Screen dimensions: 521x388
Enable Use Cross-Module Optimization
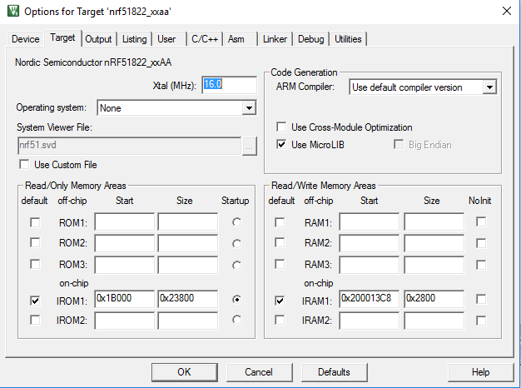pyautogui.click(x=281, y=127)
